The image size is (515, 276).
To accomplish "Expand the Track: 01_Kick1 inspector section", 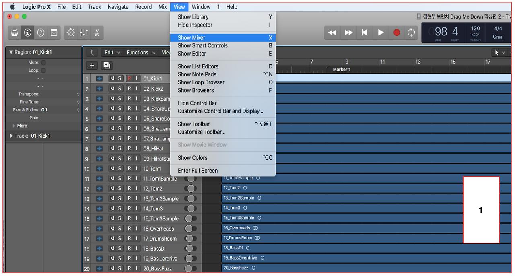I will tap(11, 136).
